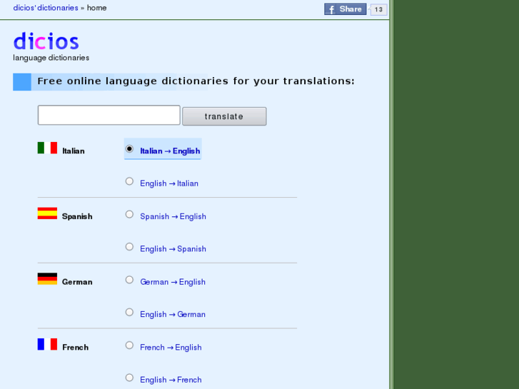Viewport: 519px width, 389px height.
Task: Open the English → Italian link
Action: (x=169, y=183)
